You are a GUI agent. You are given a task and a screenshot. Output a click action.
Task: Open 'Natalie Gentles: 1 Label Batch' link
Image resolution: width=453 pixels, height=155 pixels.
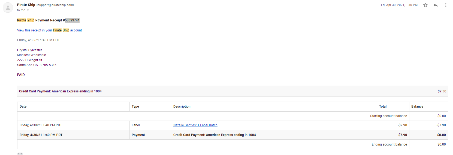(x=195, y=125)
